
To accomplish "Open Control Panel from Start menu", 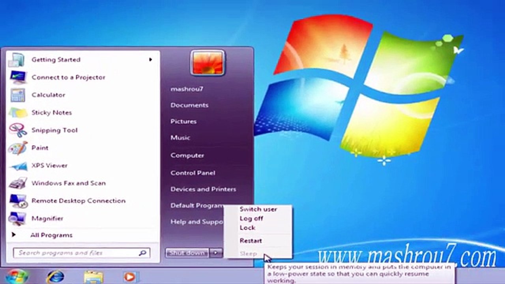I will tap(193, 173).
